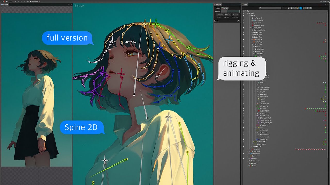The image size is (330, 185).
Task: Select the neck tree item
Action: [258, 47]
